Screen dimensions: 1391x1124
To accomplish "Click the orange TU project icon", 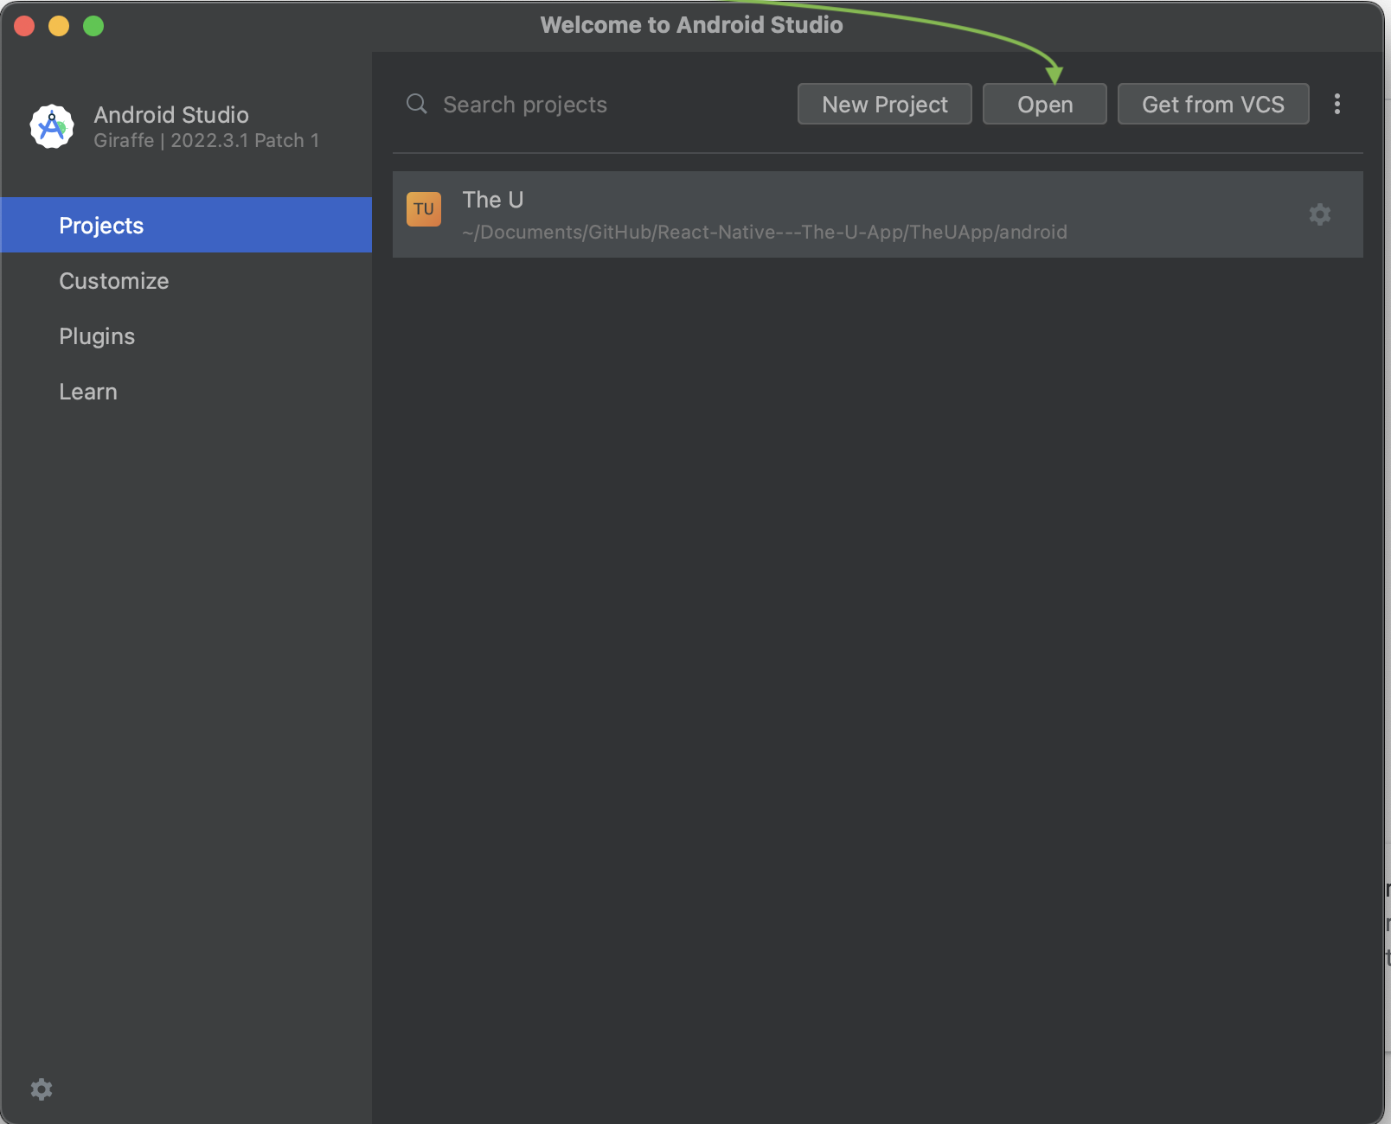I will click(424, 209).
